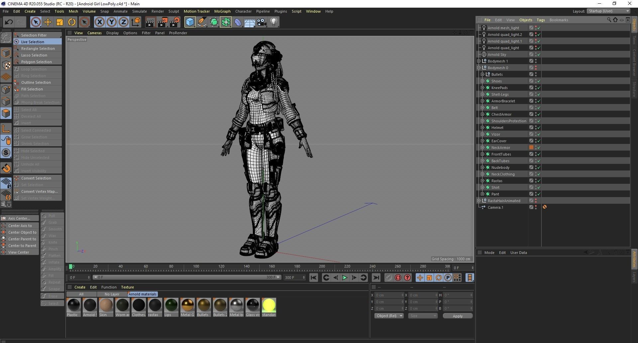Select Camera.1 object in list
Image resolution: width=638 pixels, height=343 pixels.
tap(495, 207)
